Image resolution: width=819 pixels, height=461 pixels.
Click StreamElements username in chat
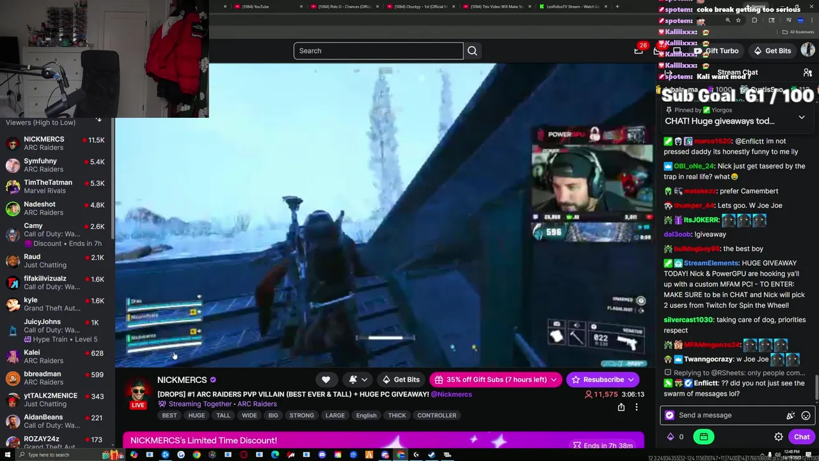pyautogui.click(x=711, y=263)
